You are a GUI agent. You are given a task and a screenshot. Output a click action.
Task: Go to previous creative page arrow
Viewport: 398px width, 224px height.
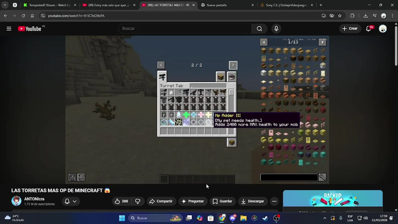161,65
